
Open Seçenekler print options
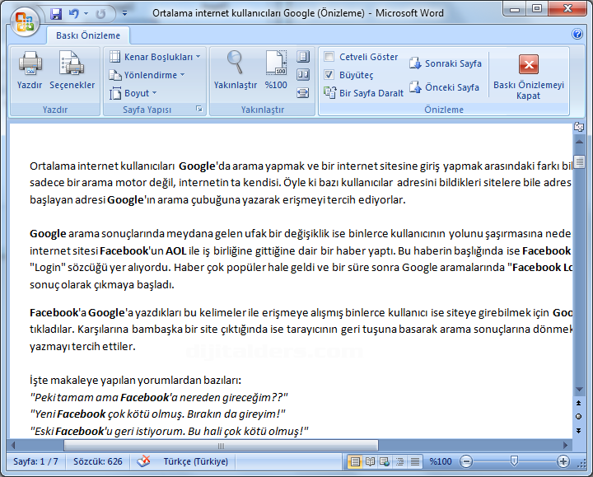tap(72, 71)
